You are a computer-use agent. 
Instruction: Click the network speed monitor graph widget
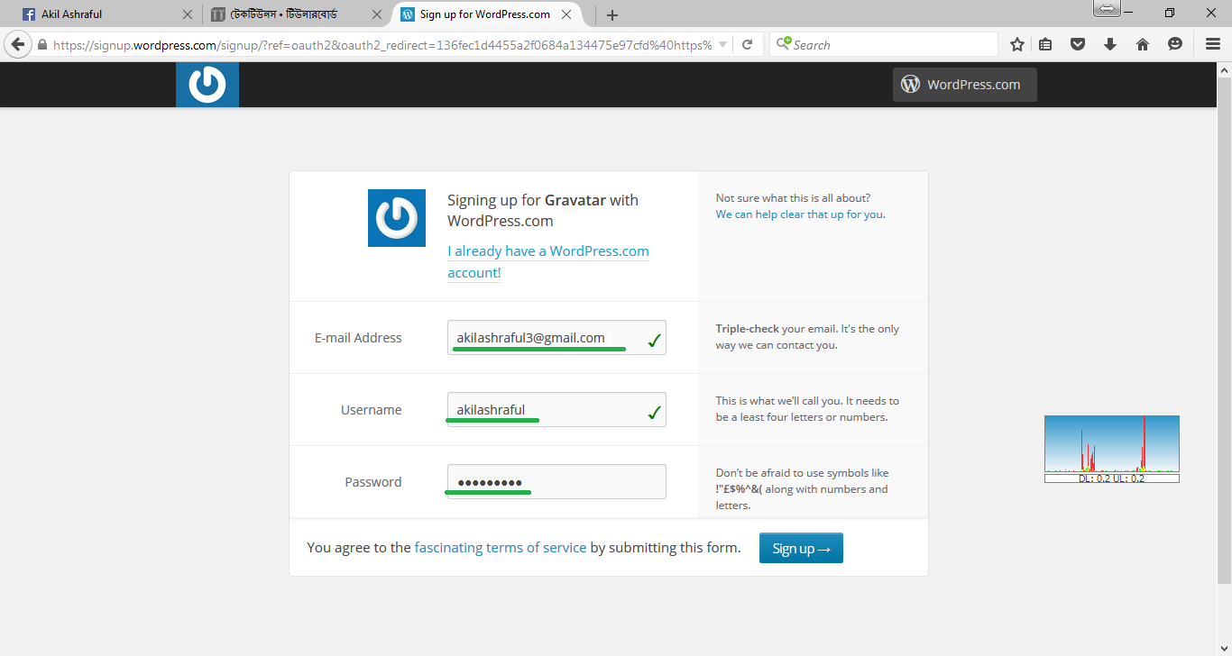pyautogui.click(x=1112, y=443)
